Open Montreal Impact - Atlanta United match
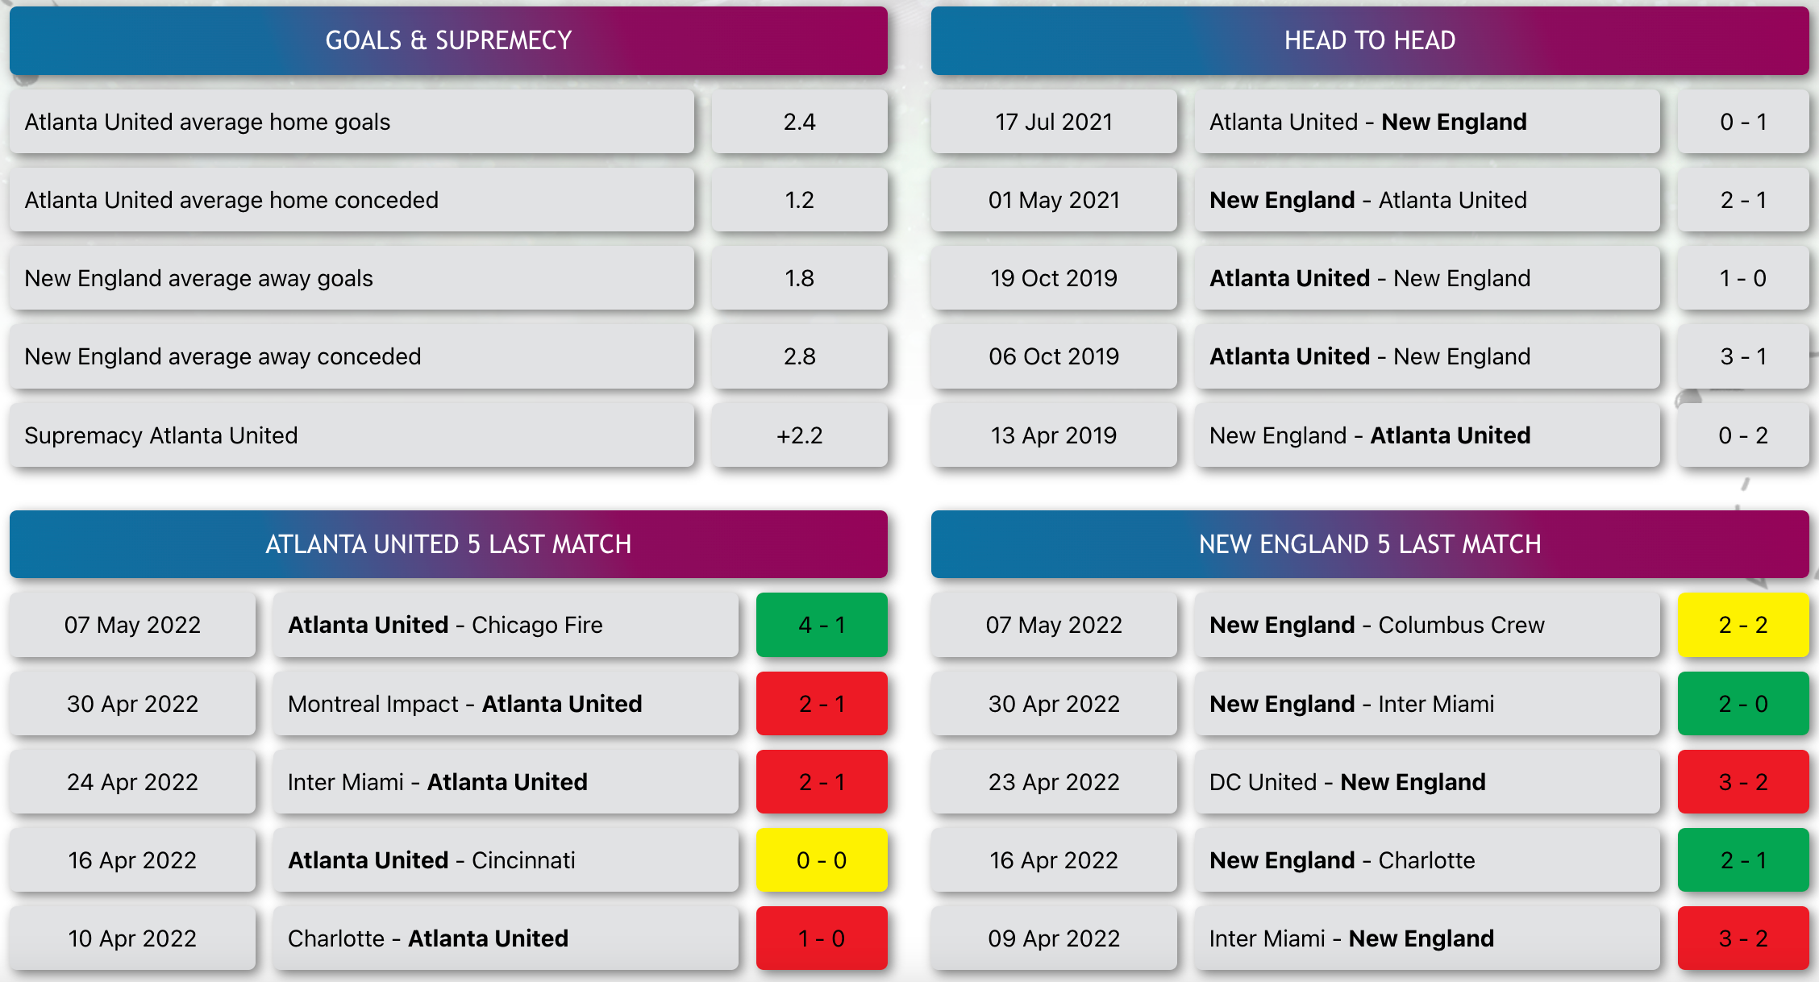Screen dimensions: 1819x982 click(506, 704)
